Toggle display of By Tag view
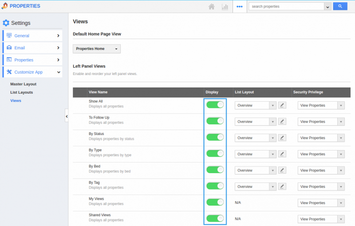 [215, 186]
